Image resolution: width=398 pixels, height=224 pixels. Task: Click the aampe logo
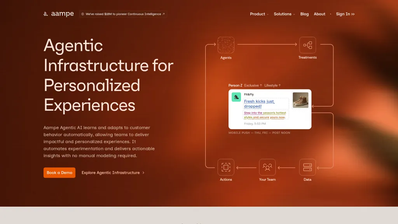59,14
